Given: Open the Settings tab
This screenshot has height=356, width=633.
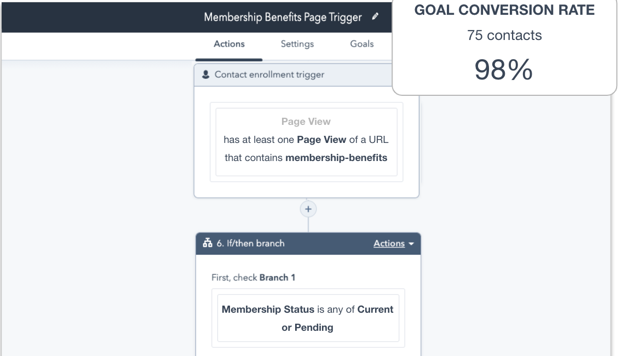Looking at the screenshot, I should pyautogui.click(x=297, y=44).
